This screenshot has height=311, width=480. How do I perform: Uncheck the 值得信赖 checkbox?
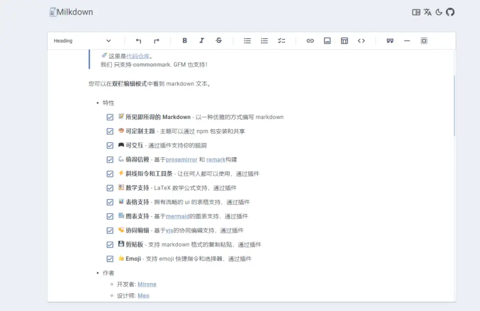click(x=110, y=160)
